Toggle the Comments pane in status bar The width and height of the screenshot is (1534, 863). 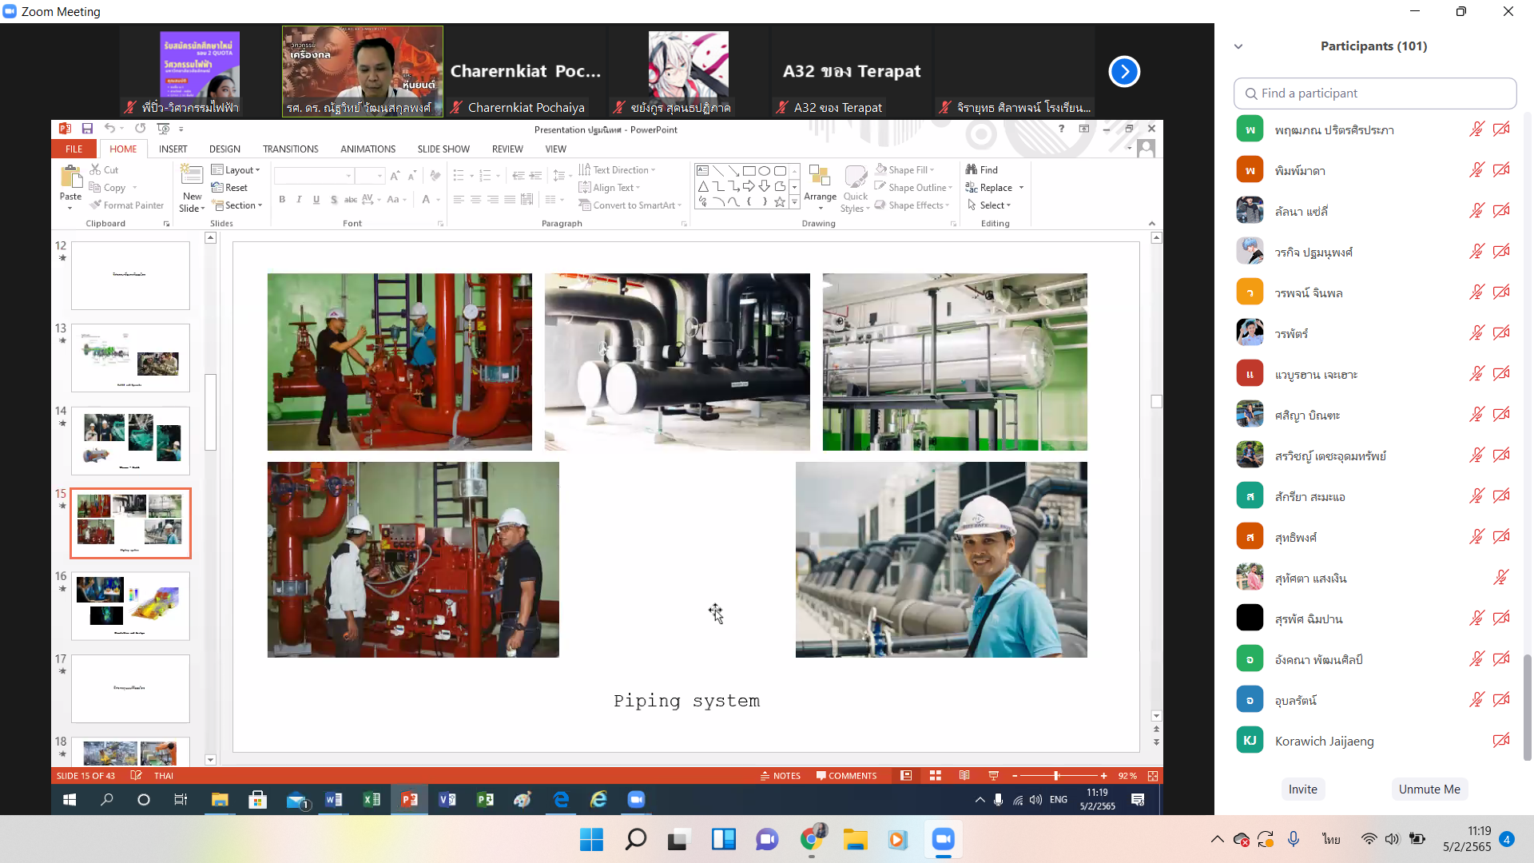click(x=847, y=776)
